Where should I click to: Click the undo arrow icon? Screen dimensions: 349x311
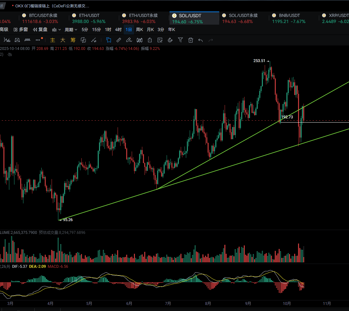coord(201,40)
